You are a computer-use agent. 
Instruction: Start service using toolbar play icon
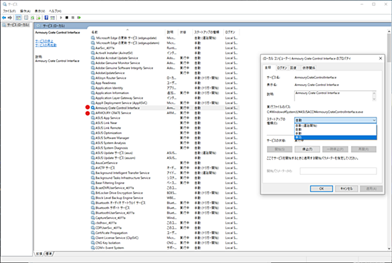click(x=61, y=18)
